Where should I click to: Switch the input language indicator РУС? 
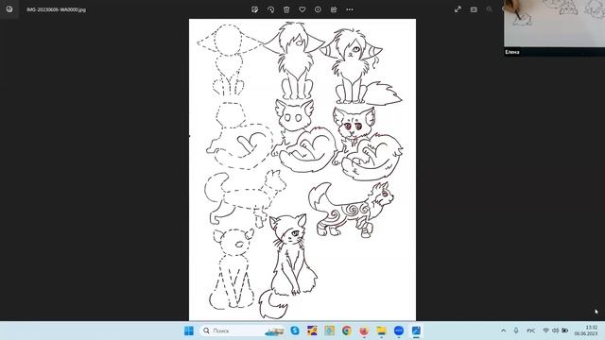[531, 331]
